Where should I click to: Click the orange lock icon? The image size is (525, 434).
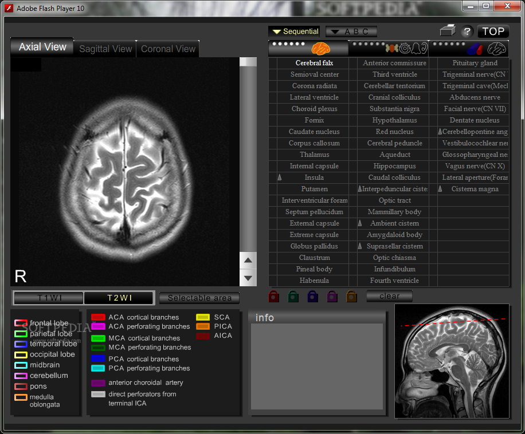coord(351,296)
